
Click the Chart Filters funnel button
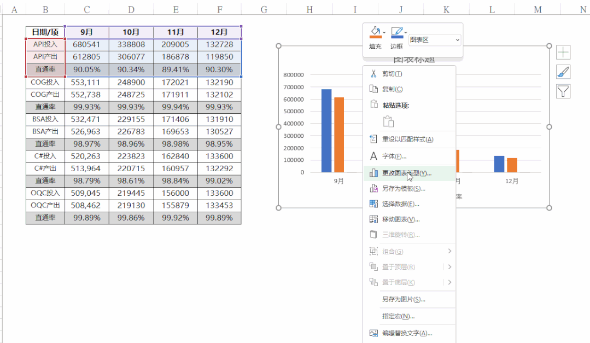coord(563,91)
